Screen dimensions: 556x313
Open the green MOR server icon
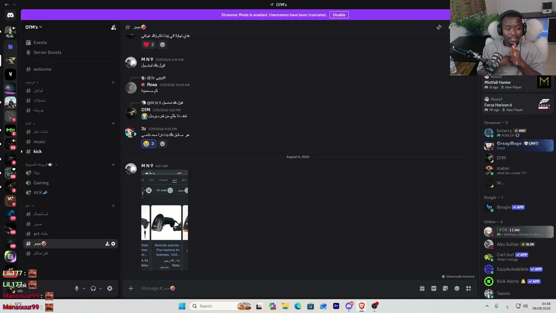(10, 130)
